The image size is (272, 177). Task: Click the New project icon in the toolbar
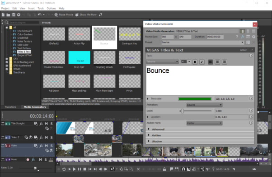(x=3, y=15)
